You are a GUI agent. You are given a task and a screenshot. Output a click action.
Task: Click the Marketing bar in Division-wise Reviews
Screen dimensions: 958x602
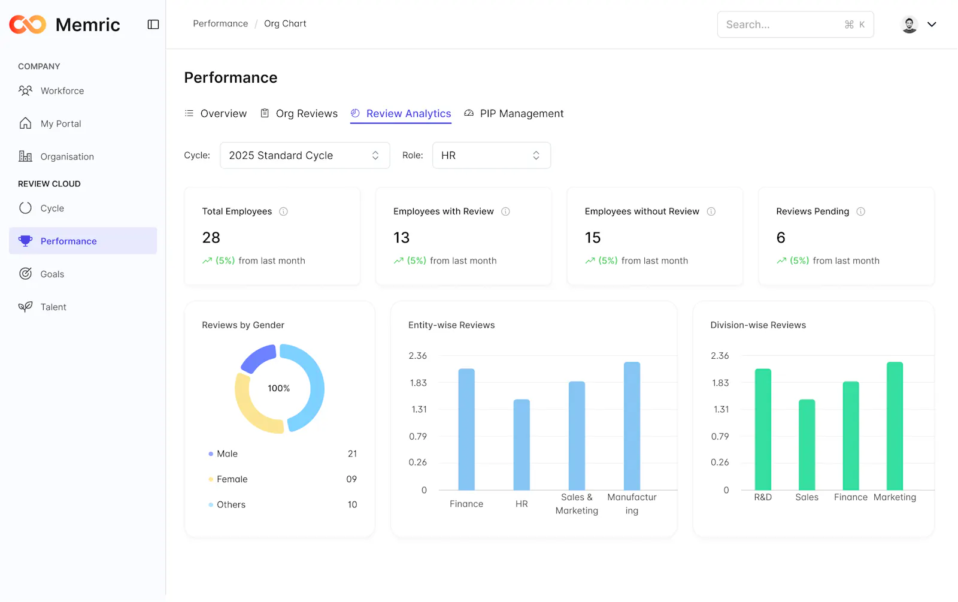895,426
